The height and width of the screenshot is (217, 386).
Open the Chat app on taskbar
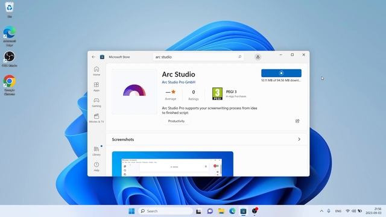point(210,211)
